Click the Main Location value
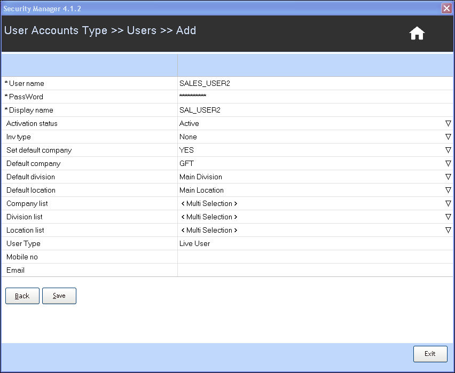Viewport: 455px width, 373px height. 202,191
